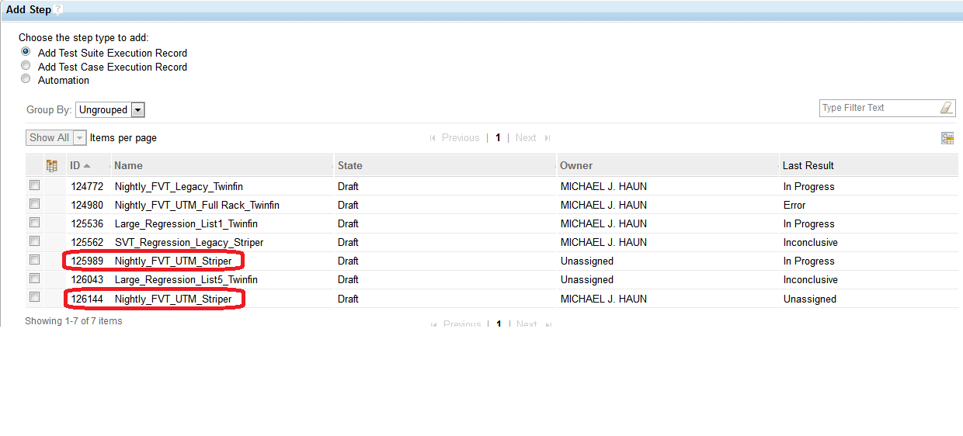The width and height of the screenshot is (963, 436).
Task: Select Add Test Case Execution Record option
Action: click(26, 66)
